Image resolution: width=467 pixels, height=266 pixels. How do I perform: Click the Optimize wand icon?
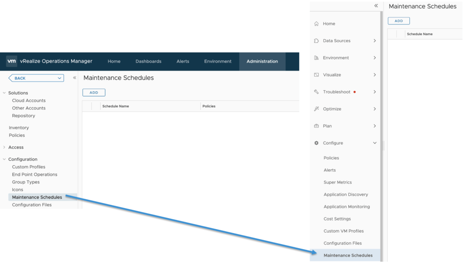(x=317, y=109)
